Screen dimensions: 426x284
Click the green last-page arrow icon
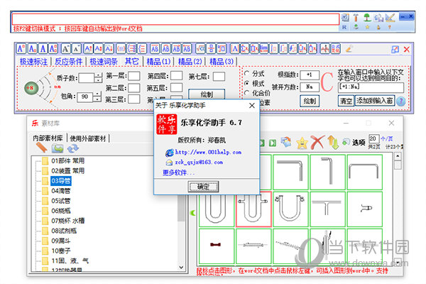[x=273, y=143]
